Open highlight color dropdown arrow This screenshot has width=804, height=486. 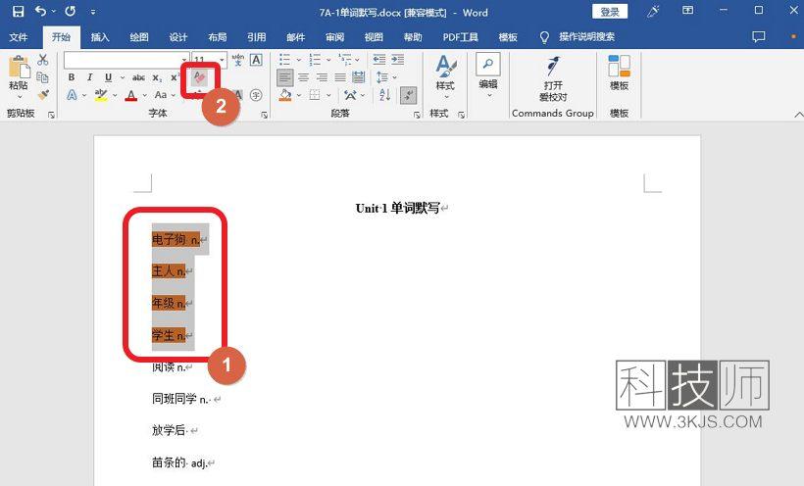pyautogui.click(x=115, y=95)
